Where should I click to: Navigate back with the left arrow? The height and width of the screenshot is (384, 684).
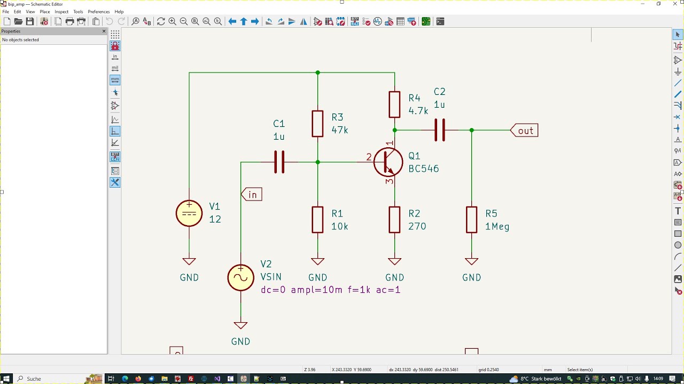pyautogui.click(x=232, y=21)
